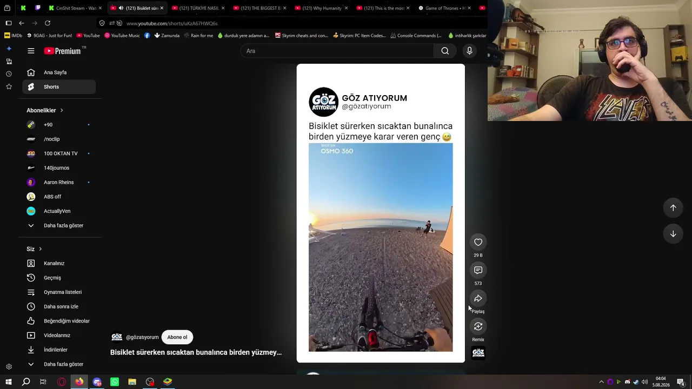The width and height of the screenshot is (692, 389).
Task: Open the Short's sound source thumbnail
Action: pos(478,353)
